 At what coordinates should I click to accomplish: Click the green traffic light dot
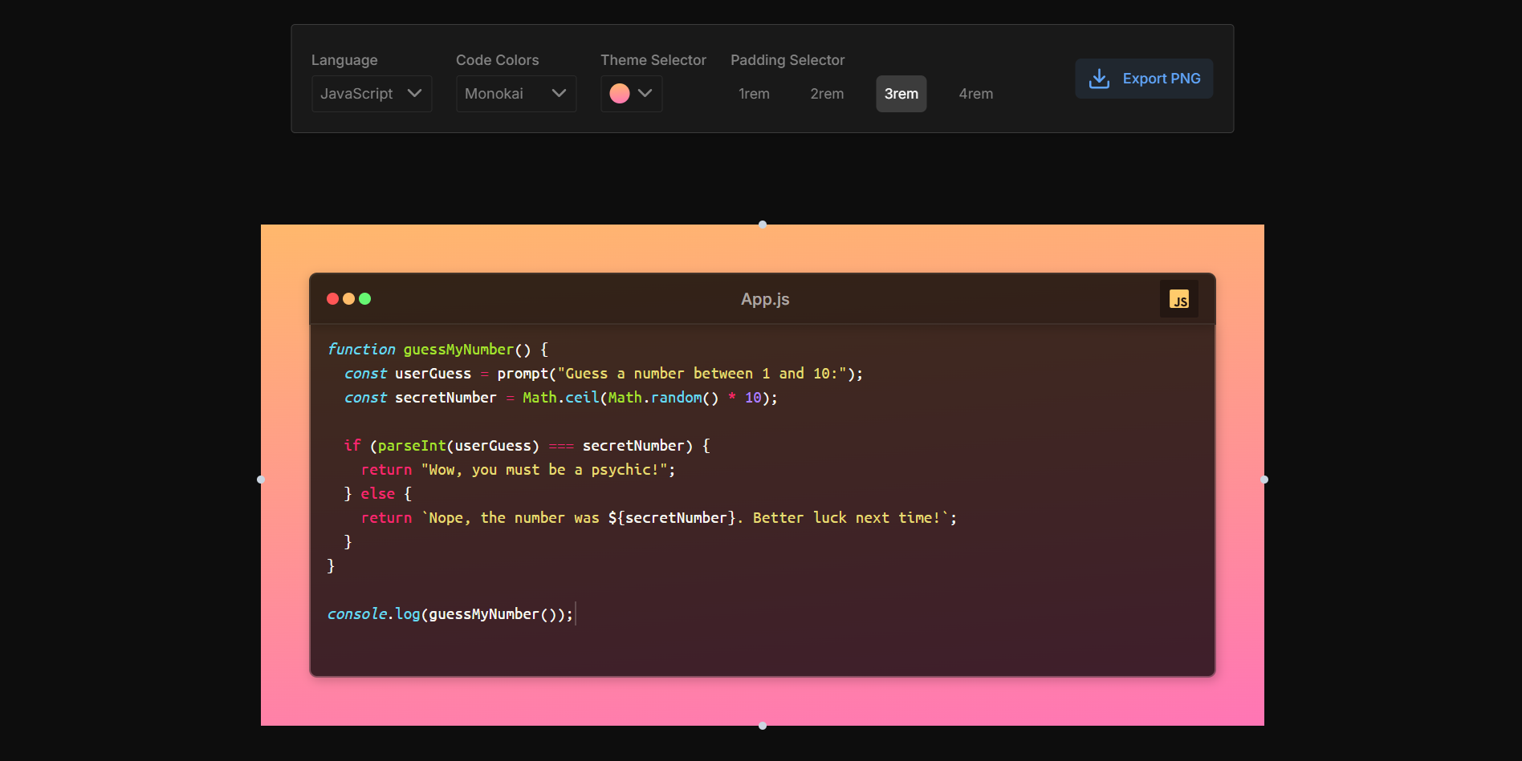pyautogui.click(x=364, y=298)
